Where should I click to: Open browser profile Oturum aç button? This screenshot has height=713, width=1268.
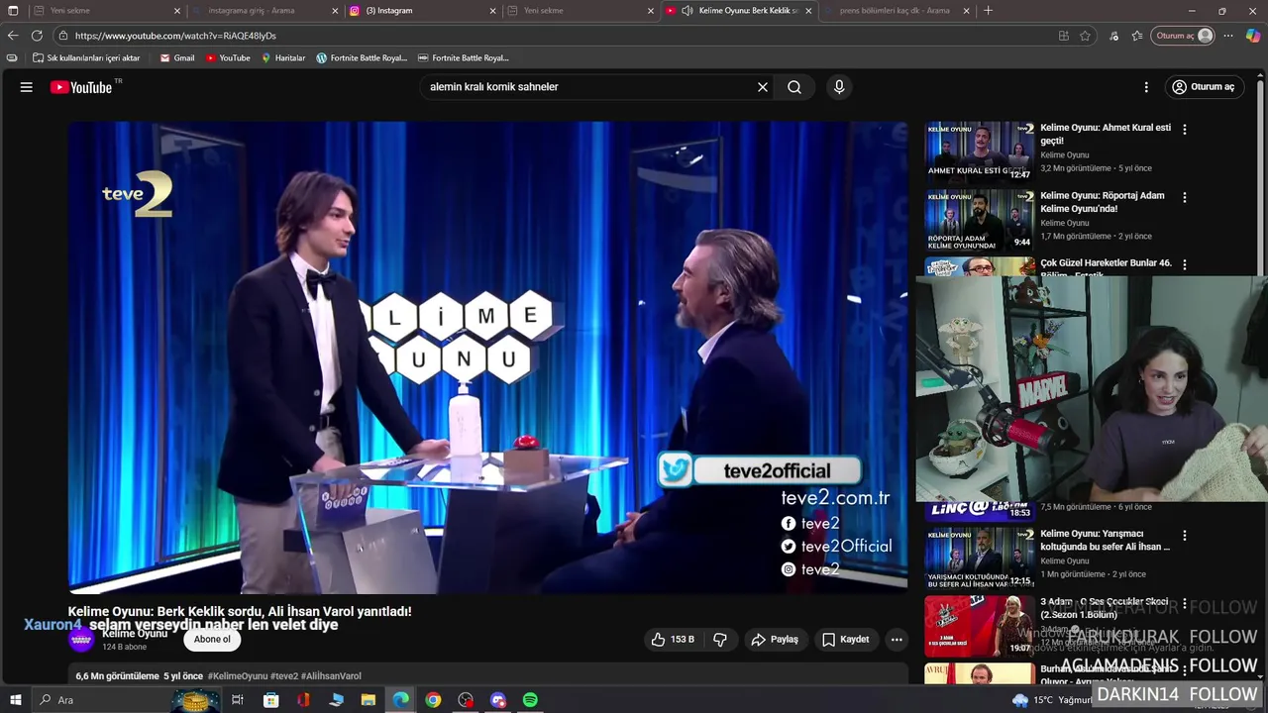pos(1183,36)
